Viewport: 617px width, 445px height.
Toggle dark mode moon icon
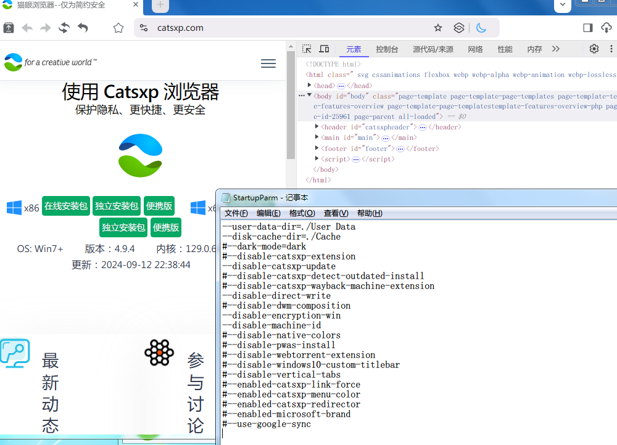pos(481,28)
